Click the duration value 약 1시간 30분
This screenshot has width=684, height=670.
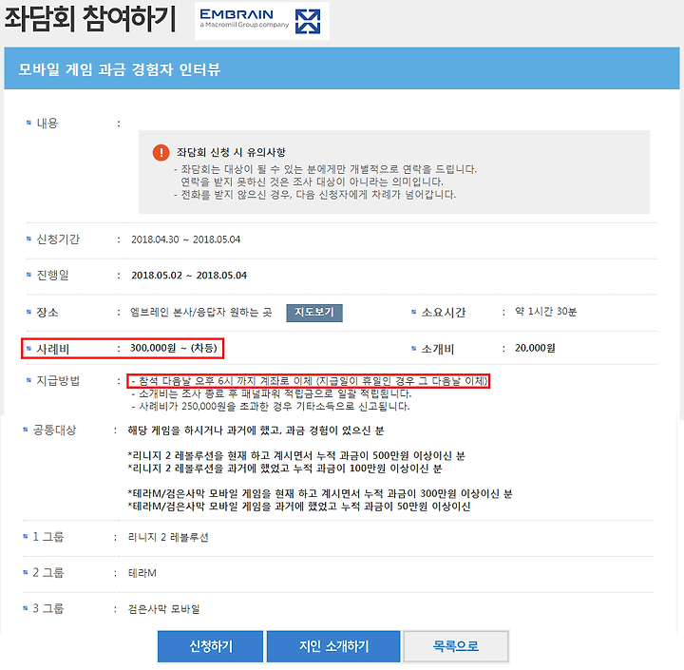[x=545, y=311]
